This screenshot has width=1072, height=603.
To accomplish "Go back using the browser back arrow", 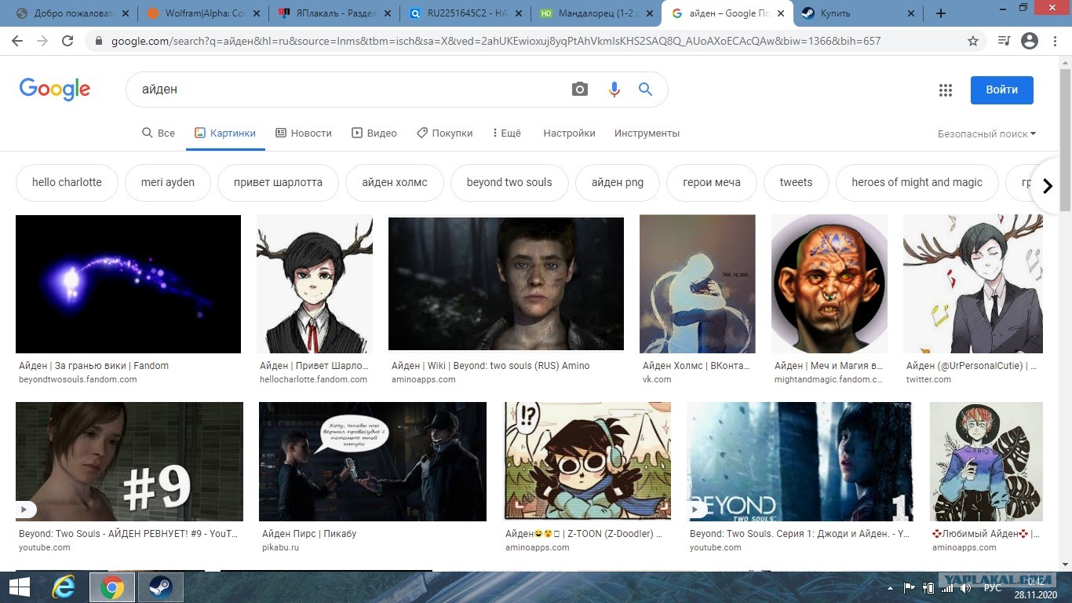I will (x=19, y=41).
